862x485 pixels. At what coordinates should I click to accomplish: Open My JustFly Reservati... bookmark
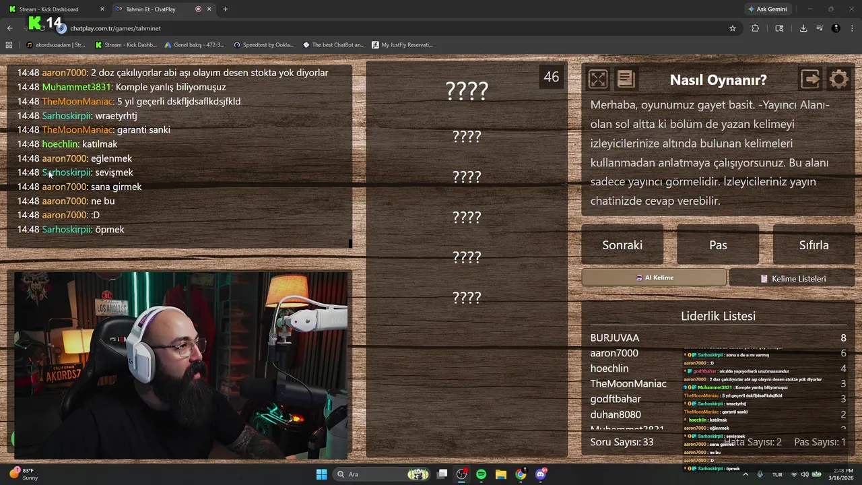402,45
